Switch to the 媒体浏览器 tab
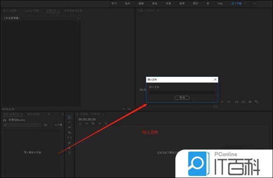This screenshot has height=178, width=273. 33,114
